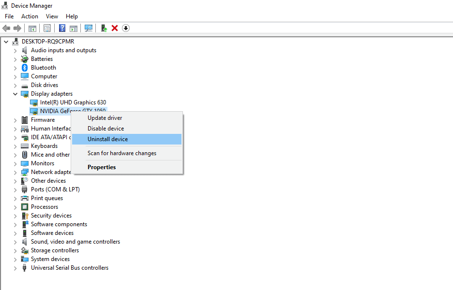Select the Intel(R) UHD Graphics 630 entry

click(x=73, y=102)
